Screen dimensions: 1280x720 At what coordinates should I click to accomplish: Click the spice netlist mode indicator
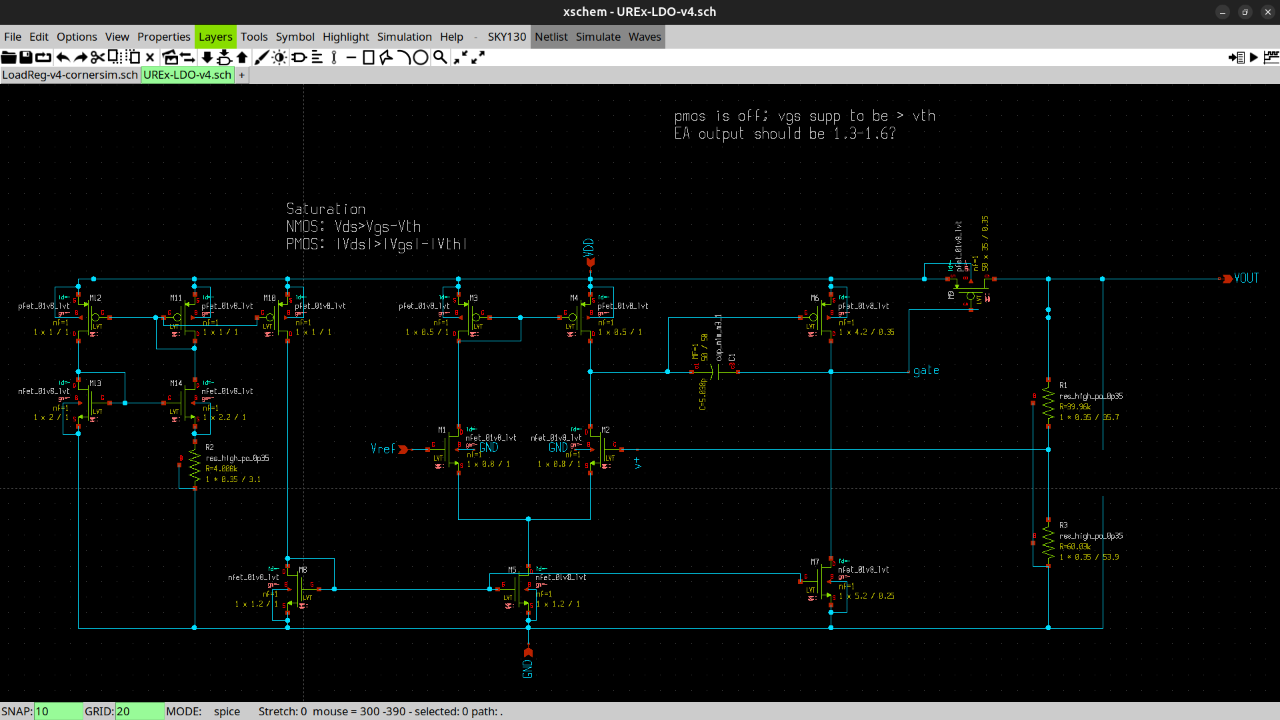point(227,711)
